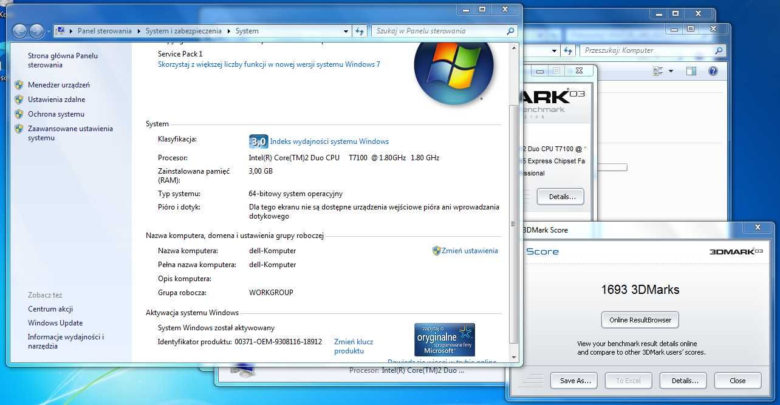Go to Panel sterowania breadcrumb
Screen dimensions: 780x405
(x=104, y=31)
